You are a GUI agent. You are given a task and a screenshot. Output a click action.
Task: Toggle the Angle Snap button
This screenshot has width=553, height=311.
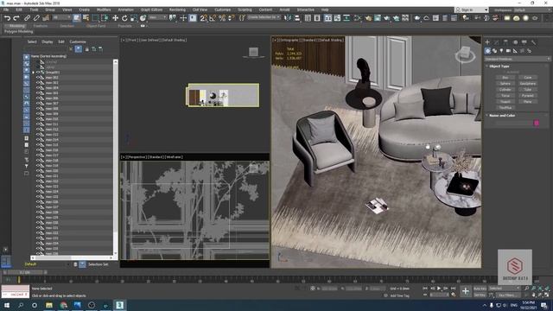pyautogui.click(x=213, y=18)
